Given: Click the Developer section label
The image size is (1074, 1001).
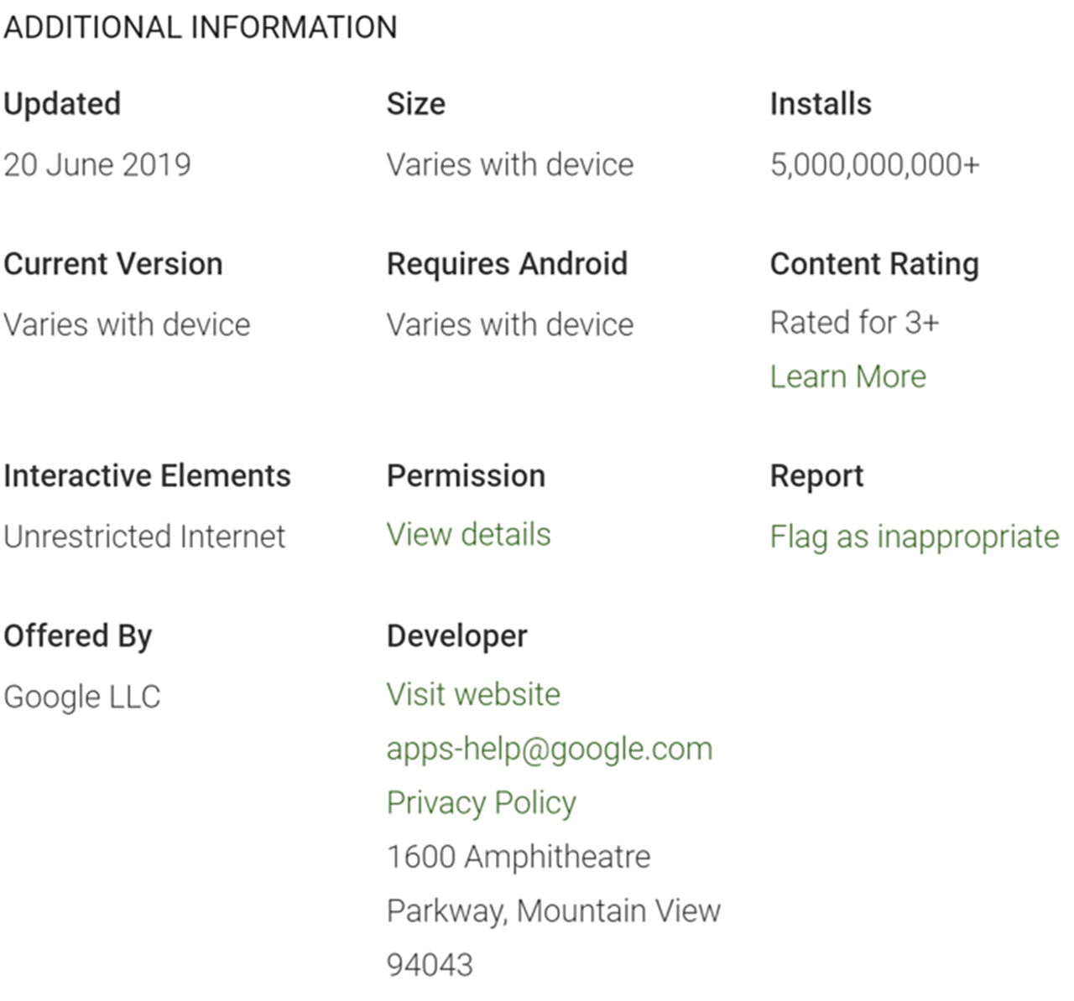Looking at the screenshot, I should point(456,636).
